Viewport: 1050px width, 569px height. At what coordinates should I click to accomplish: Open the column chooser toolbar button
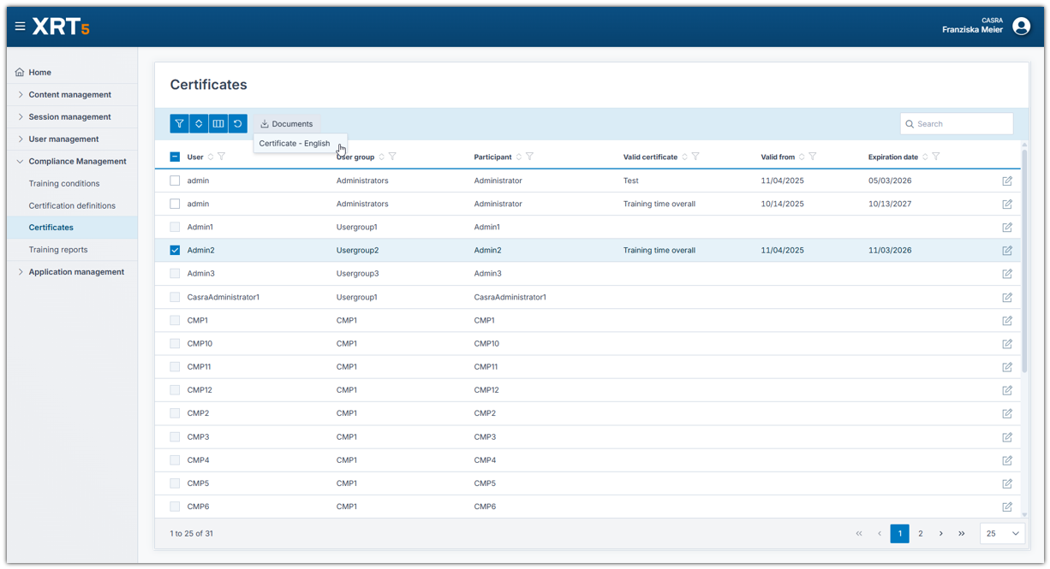pyautogui.click(x=218, y=124)
